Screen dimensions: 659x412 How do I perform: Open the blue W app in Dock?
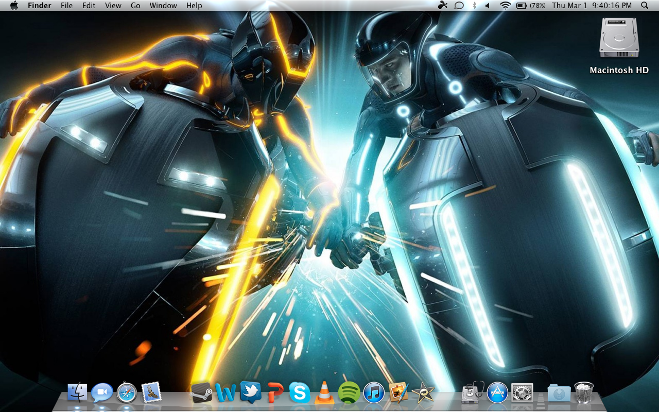click(226, 393)
